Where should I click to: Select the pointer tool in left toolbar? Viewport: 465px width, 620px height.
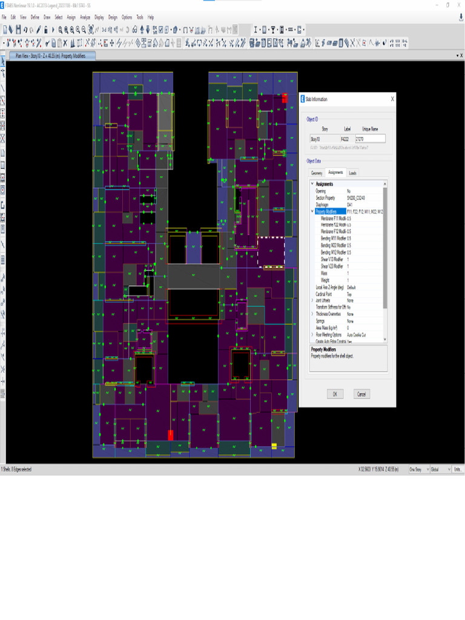tap(3, 61)
